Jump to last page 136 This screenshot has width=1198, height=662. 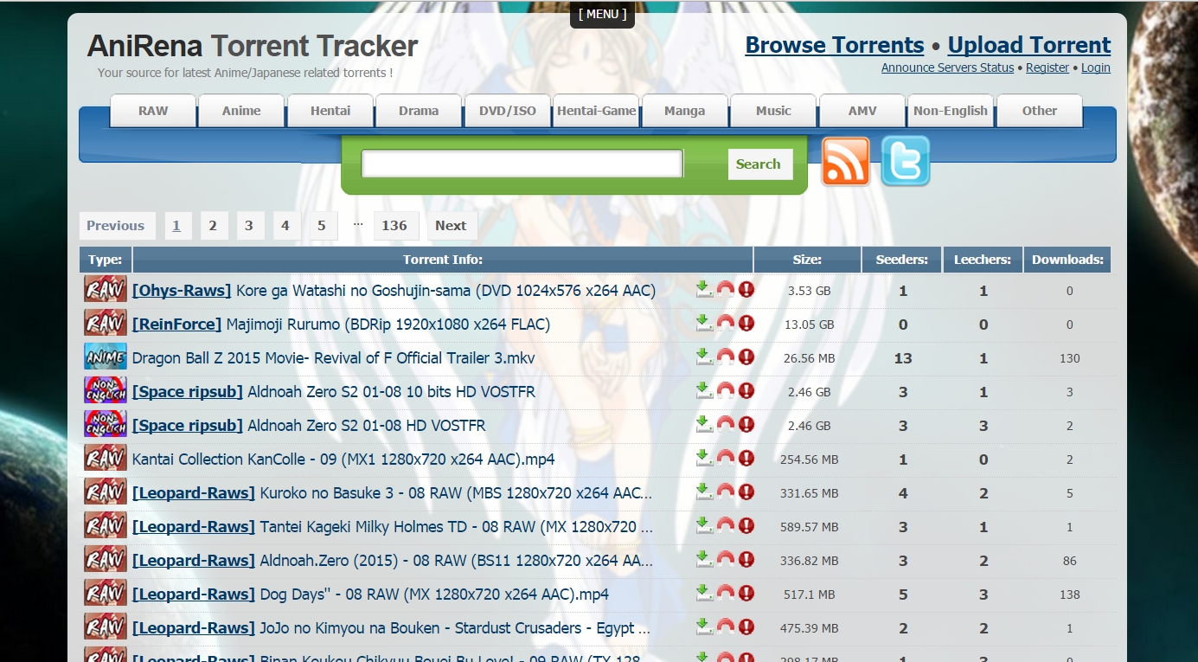click(x=394, y=226)
